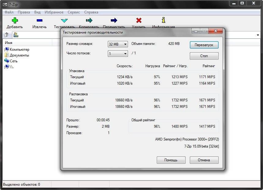The height and width of the screenshot is (190, 263).
Task: Click the elapsed time 00:00:45
Action: pos(103,120)
